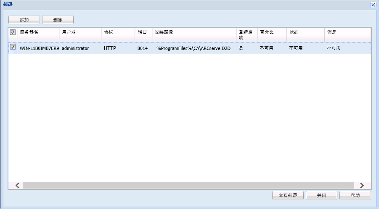Open 帮助 via the help button

pos(355,195)
